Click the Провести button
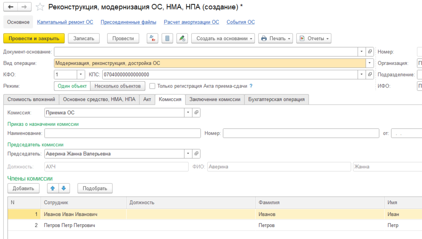The width and height of the screenshot is (422, 239). 123,38
